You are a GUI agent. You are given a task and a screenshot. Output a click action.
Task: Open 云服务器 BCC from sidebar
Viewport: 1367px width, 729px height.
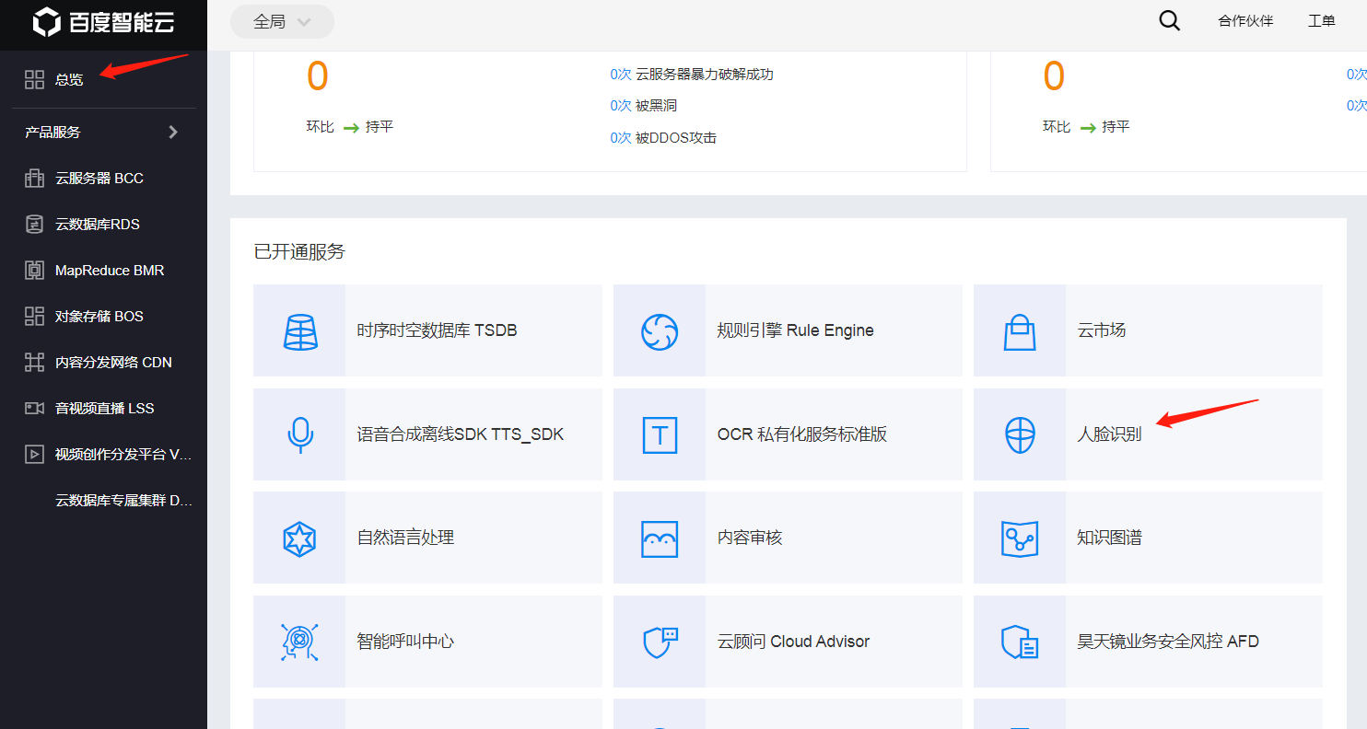[x=99, y=178]
